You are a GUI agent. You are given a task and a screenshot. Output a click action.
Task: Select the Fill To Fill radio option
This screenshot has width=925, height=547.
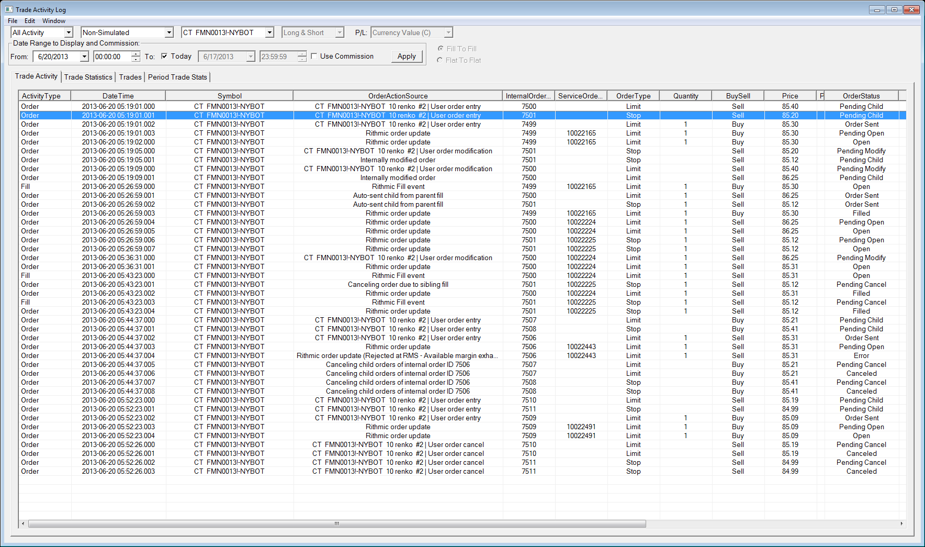pyautogui.click(x=441, y=49)
